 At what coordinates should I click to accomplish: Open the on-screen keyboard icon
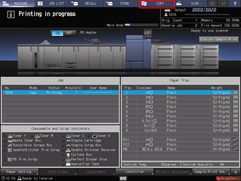coord(123,178)
